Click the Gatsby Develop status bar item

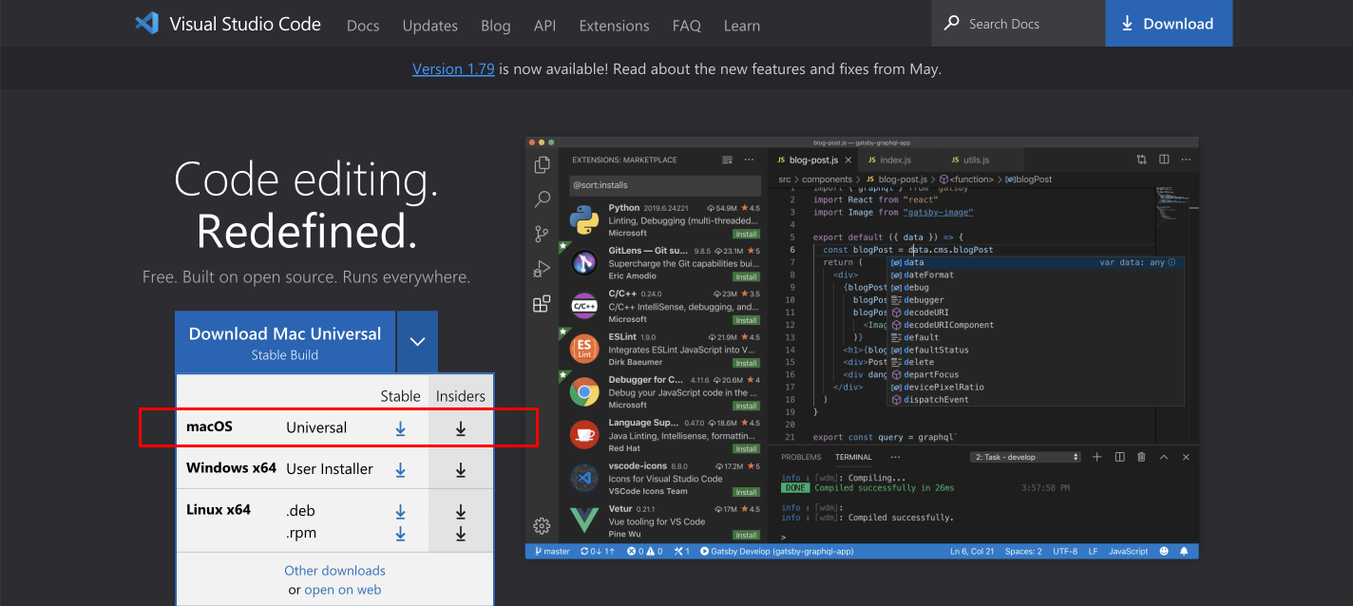click(776, 551)
